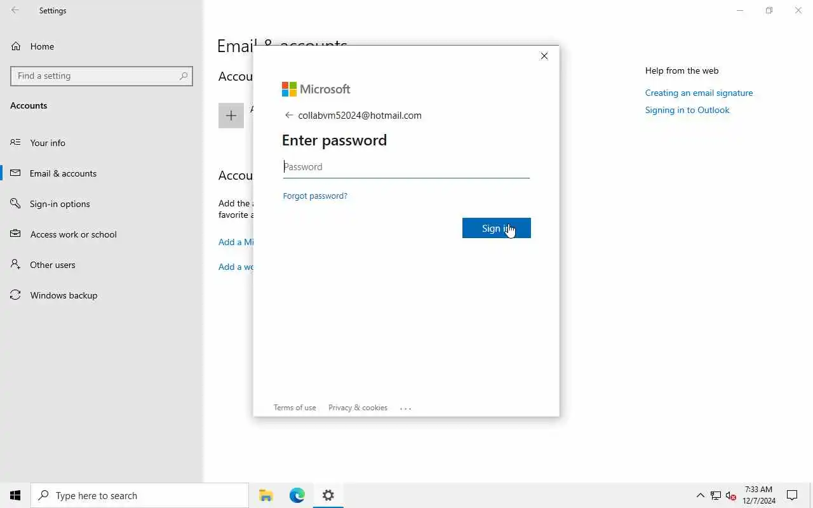The image size is (813, 508).
Task: Click the Find a setting search box
Action: pyautogui.click(x=102, y=76)
